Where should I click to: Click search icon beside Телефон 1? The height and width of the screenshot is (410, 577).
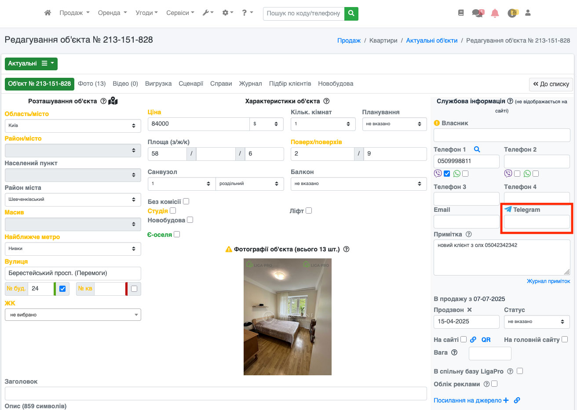477,149
